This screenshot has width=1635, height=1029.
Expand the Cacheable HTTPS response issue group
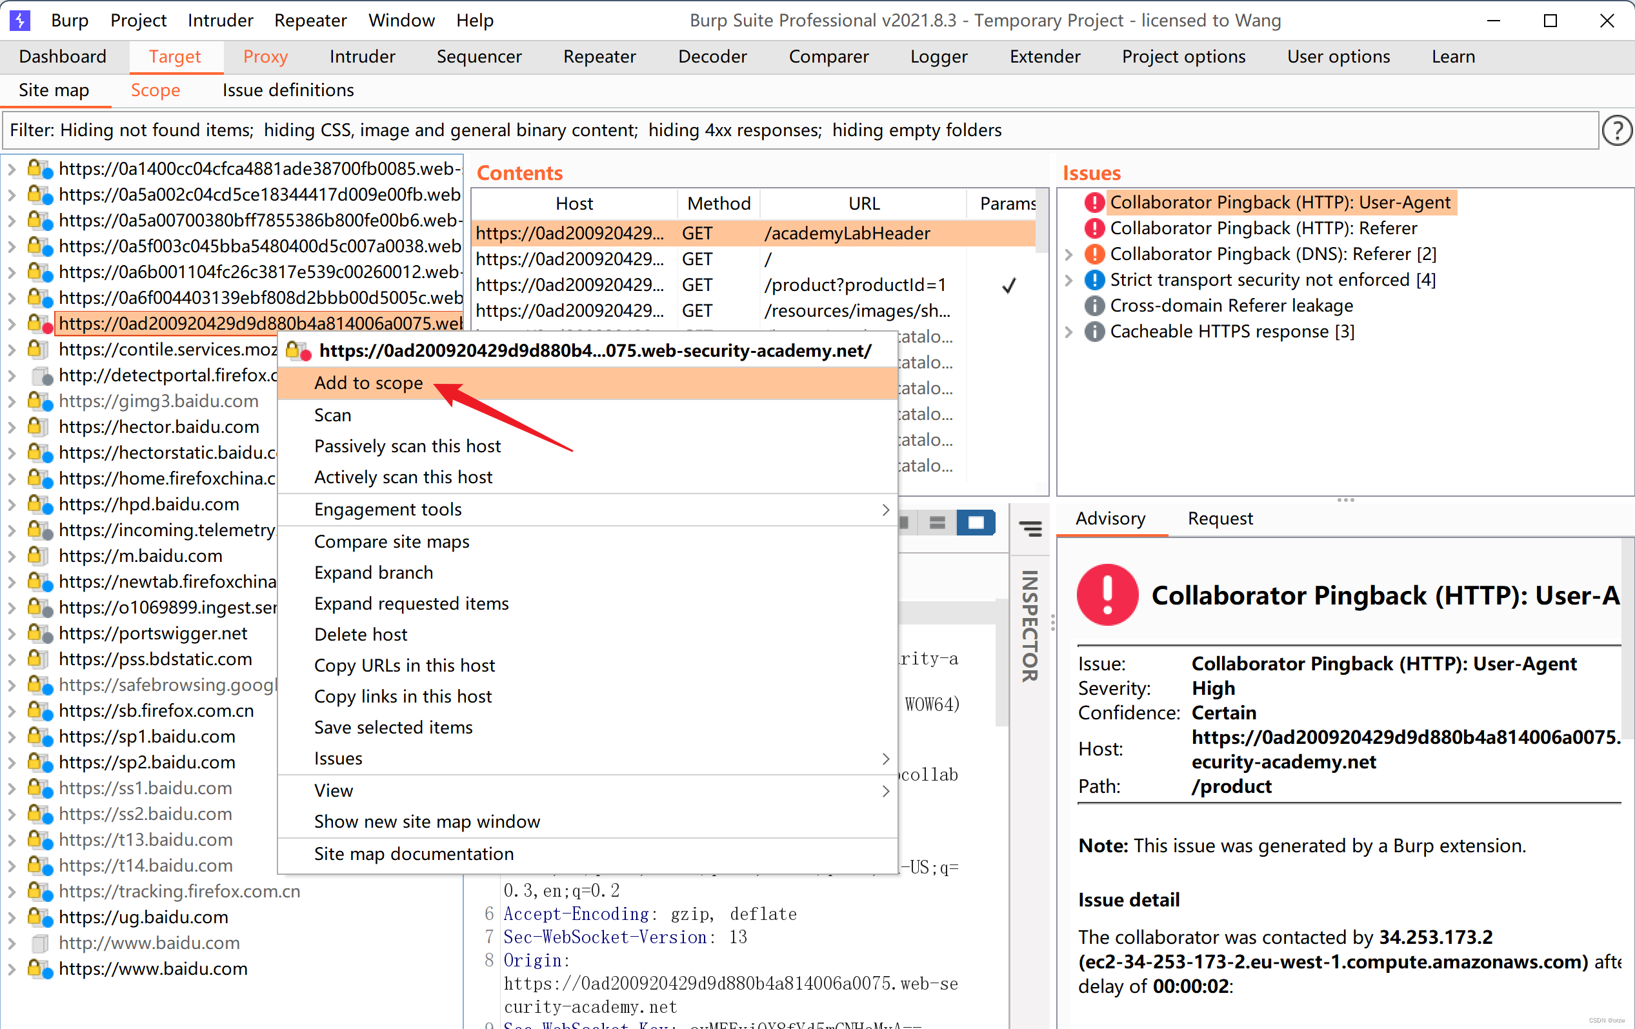pos(1068,331)
